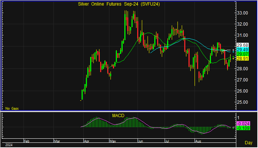This screenshot has width=258, height=148.
Task: Click the cyan 29.49 moving average tag
Action: 242,50
